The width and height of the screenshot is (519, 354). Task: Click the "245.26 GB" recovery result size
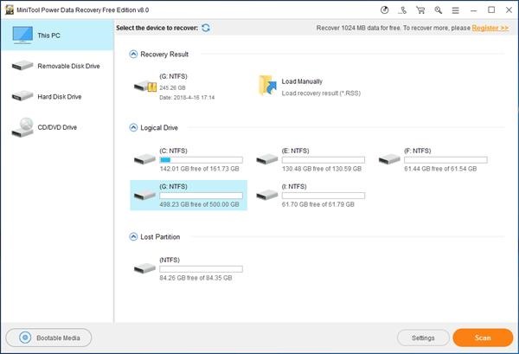click(172, 87)
